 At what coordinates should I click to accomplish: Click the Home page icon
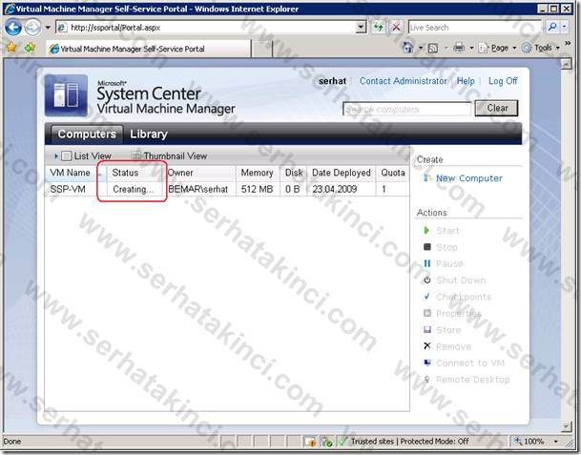point(407,48)
